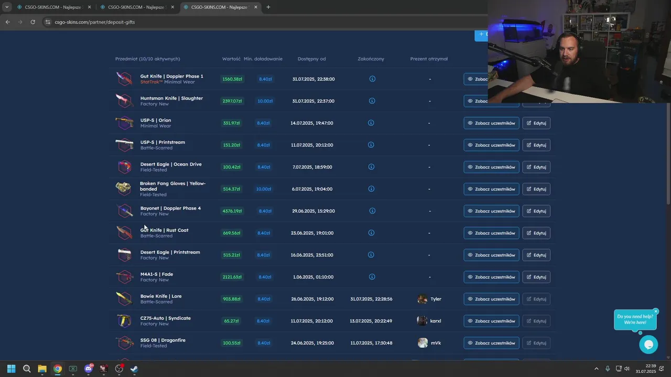
Task: Click winner Tyler avatar
Action: coord(423,299)
